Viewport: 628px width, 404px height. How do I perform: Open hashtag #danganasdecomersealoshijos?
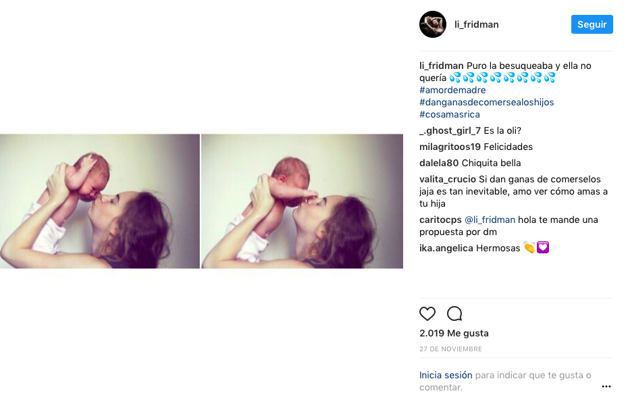(x=486, y=102)
